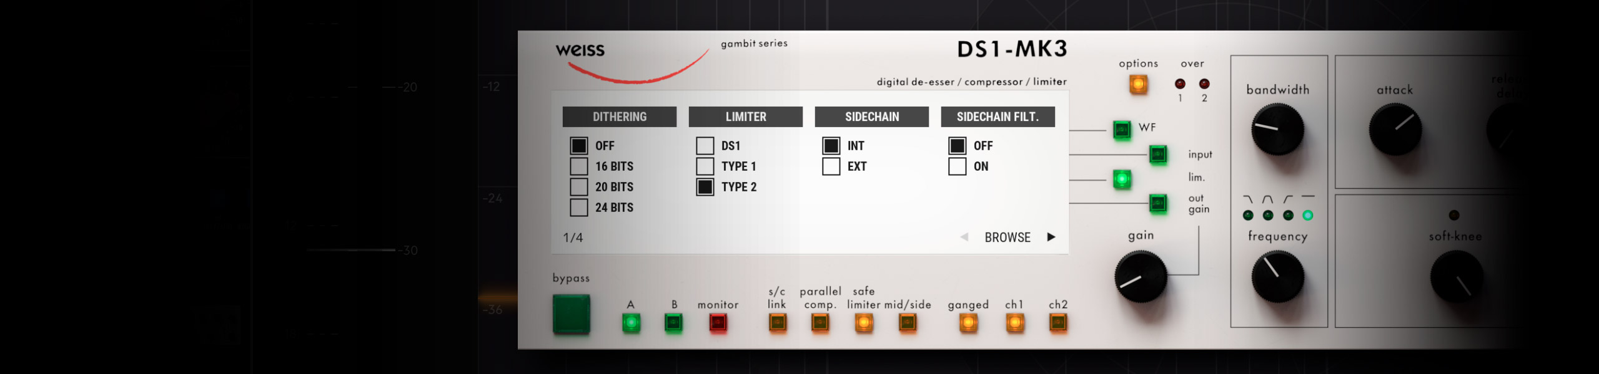Click the SIDECHAIN FILT. section header

coord(998,117)
